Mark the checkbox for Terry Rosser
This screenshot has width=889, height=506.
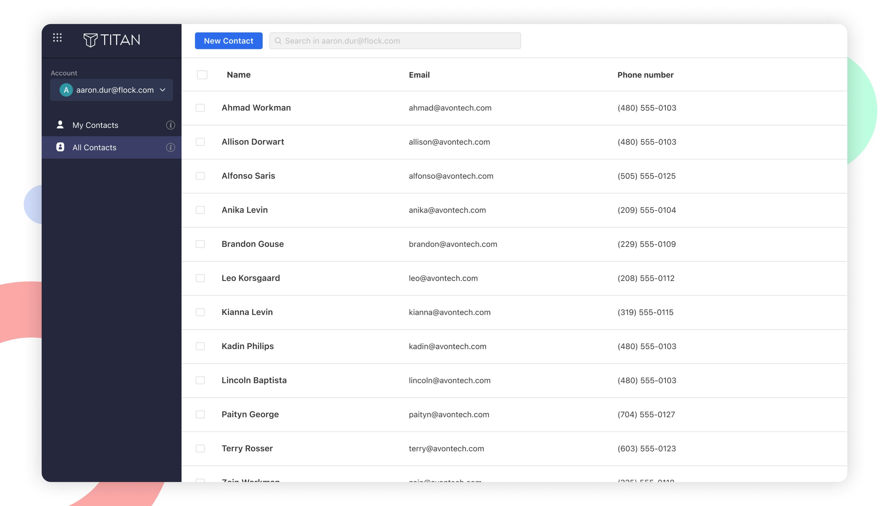200,448
